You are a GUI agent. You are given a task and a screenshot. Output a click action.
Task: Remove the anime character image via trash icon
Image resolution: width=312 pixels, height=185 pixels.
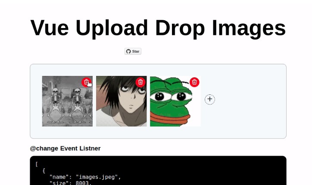coord(140,82)
